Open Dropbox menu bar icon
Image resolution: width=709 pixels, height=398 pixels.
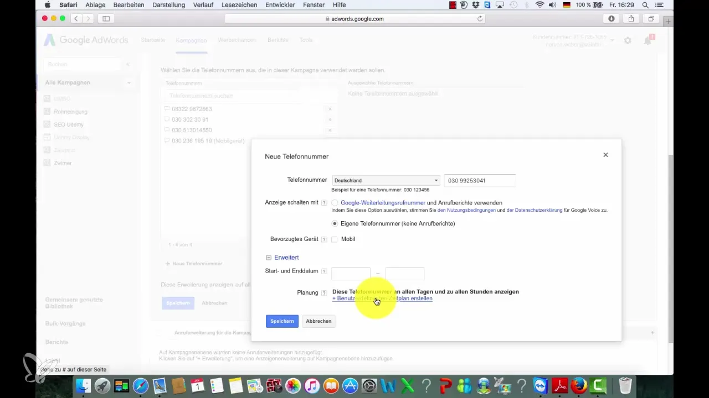(x=477, y=5)
